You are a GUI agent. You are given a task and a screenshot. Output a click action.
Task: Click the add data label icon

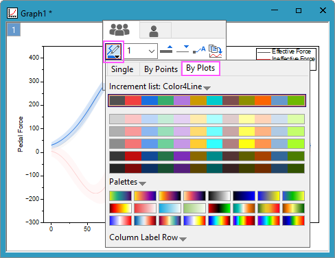(199, 49)
